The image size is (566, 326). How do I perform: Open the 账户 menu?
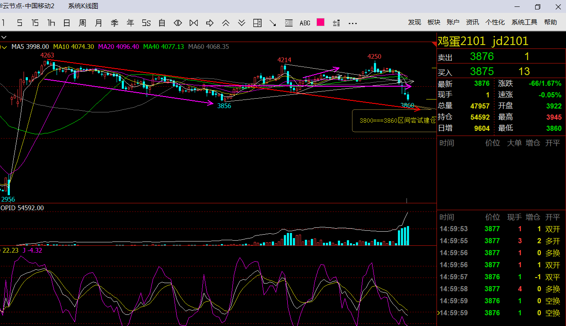click(x=453, y=22)
